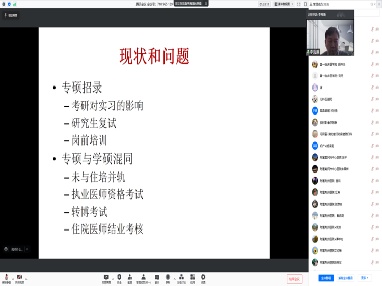The image size is (382, 286).
Task: Open the 共享屏幕 share screen tool
Action: click(x=106, y=277)
